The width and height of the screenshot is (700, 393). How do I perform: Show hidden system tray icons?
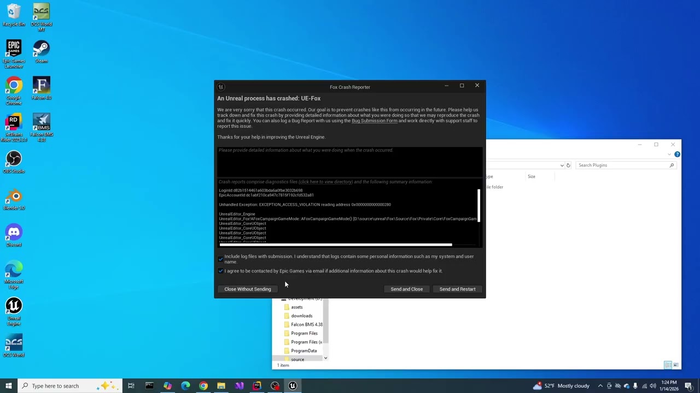(600, 386)
